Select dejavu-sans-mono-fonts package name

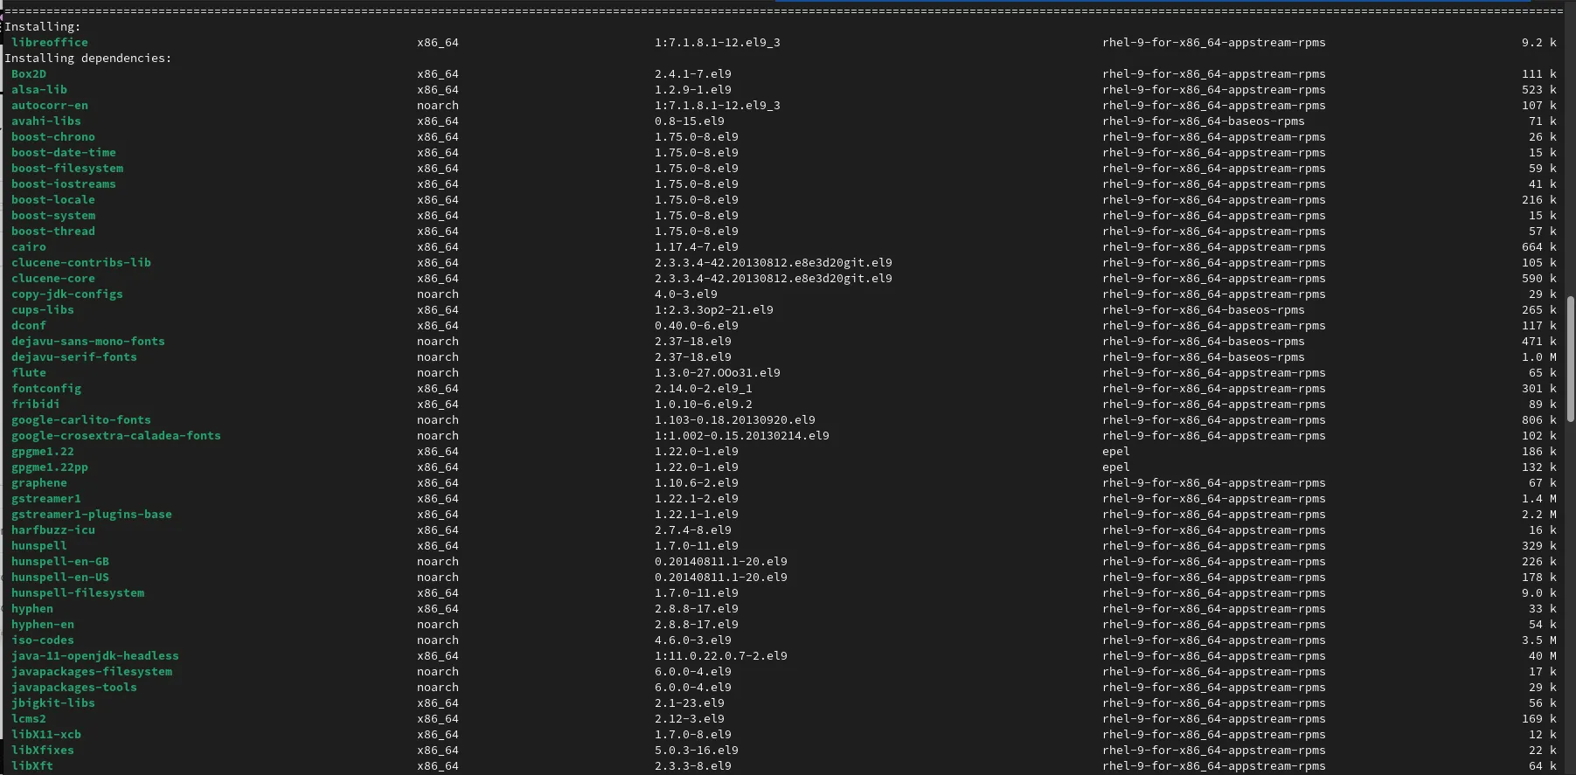[88, 341]
